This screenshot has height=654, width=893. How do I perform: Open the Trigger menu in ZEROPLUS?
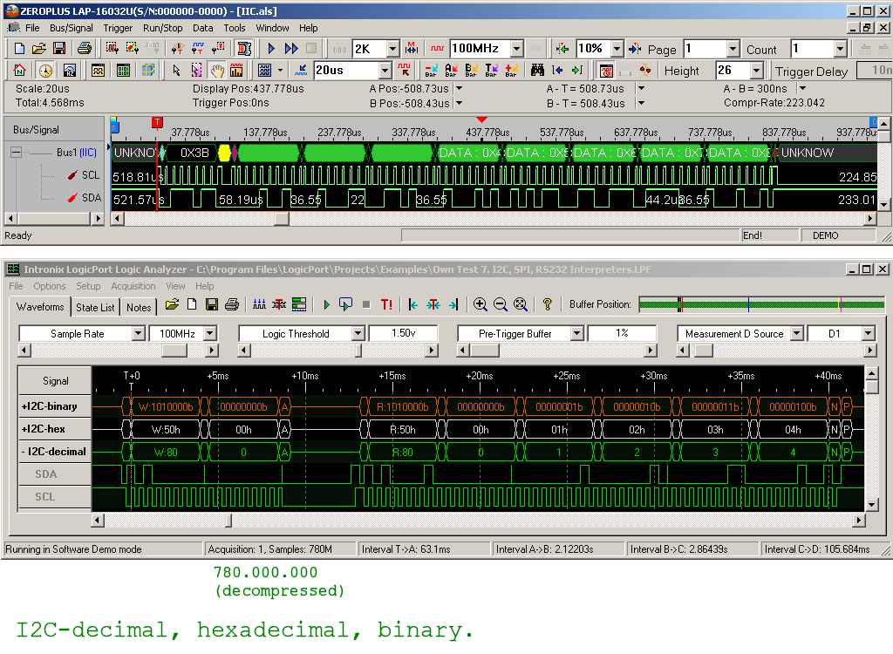118,28
